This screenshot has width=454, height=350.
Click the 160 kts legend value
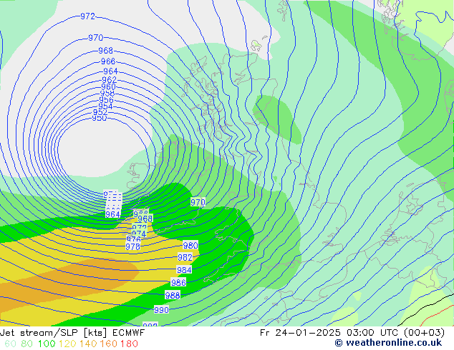click(109, 344)
